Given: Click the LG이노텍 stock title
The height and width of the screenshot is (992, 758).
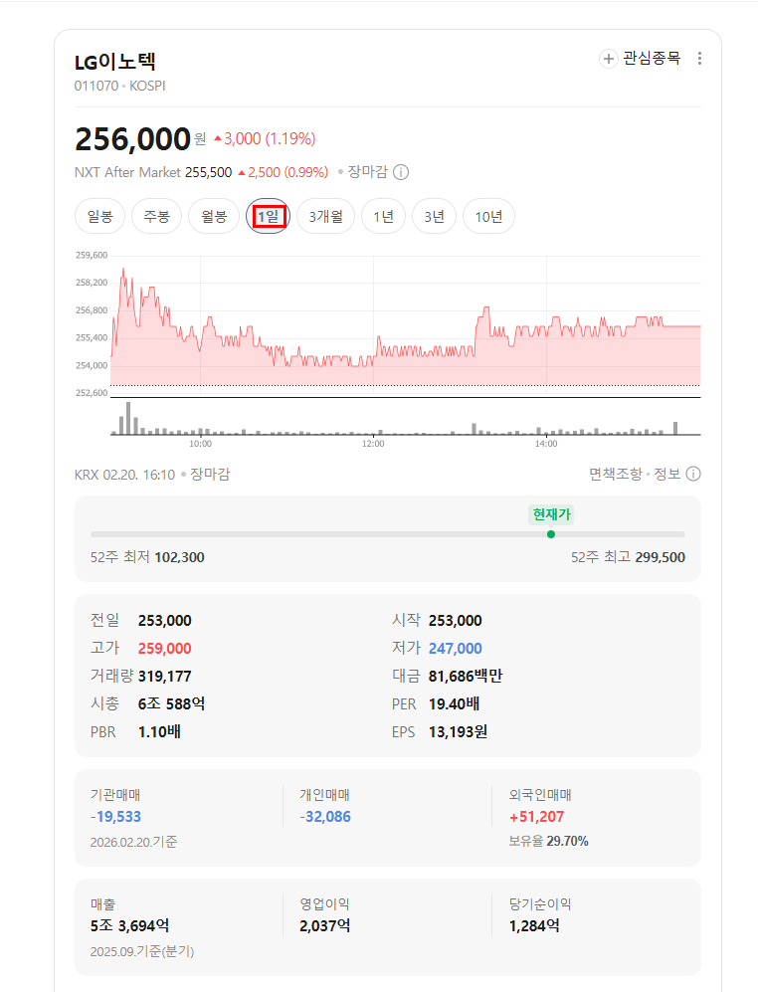Looking at the screenshot, I should point(115,62).
